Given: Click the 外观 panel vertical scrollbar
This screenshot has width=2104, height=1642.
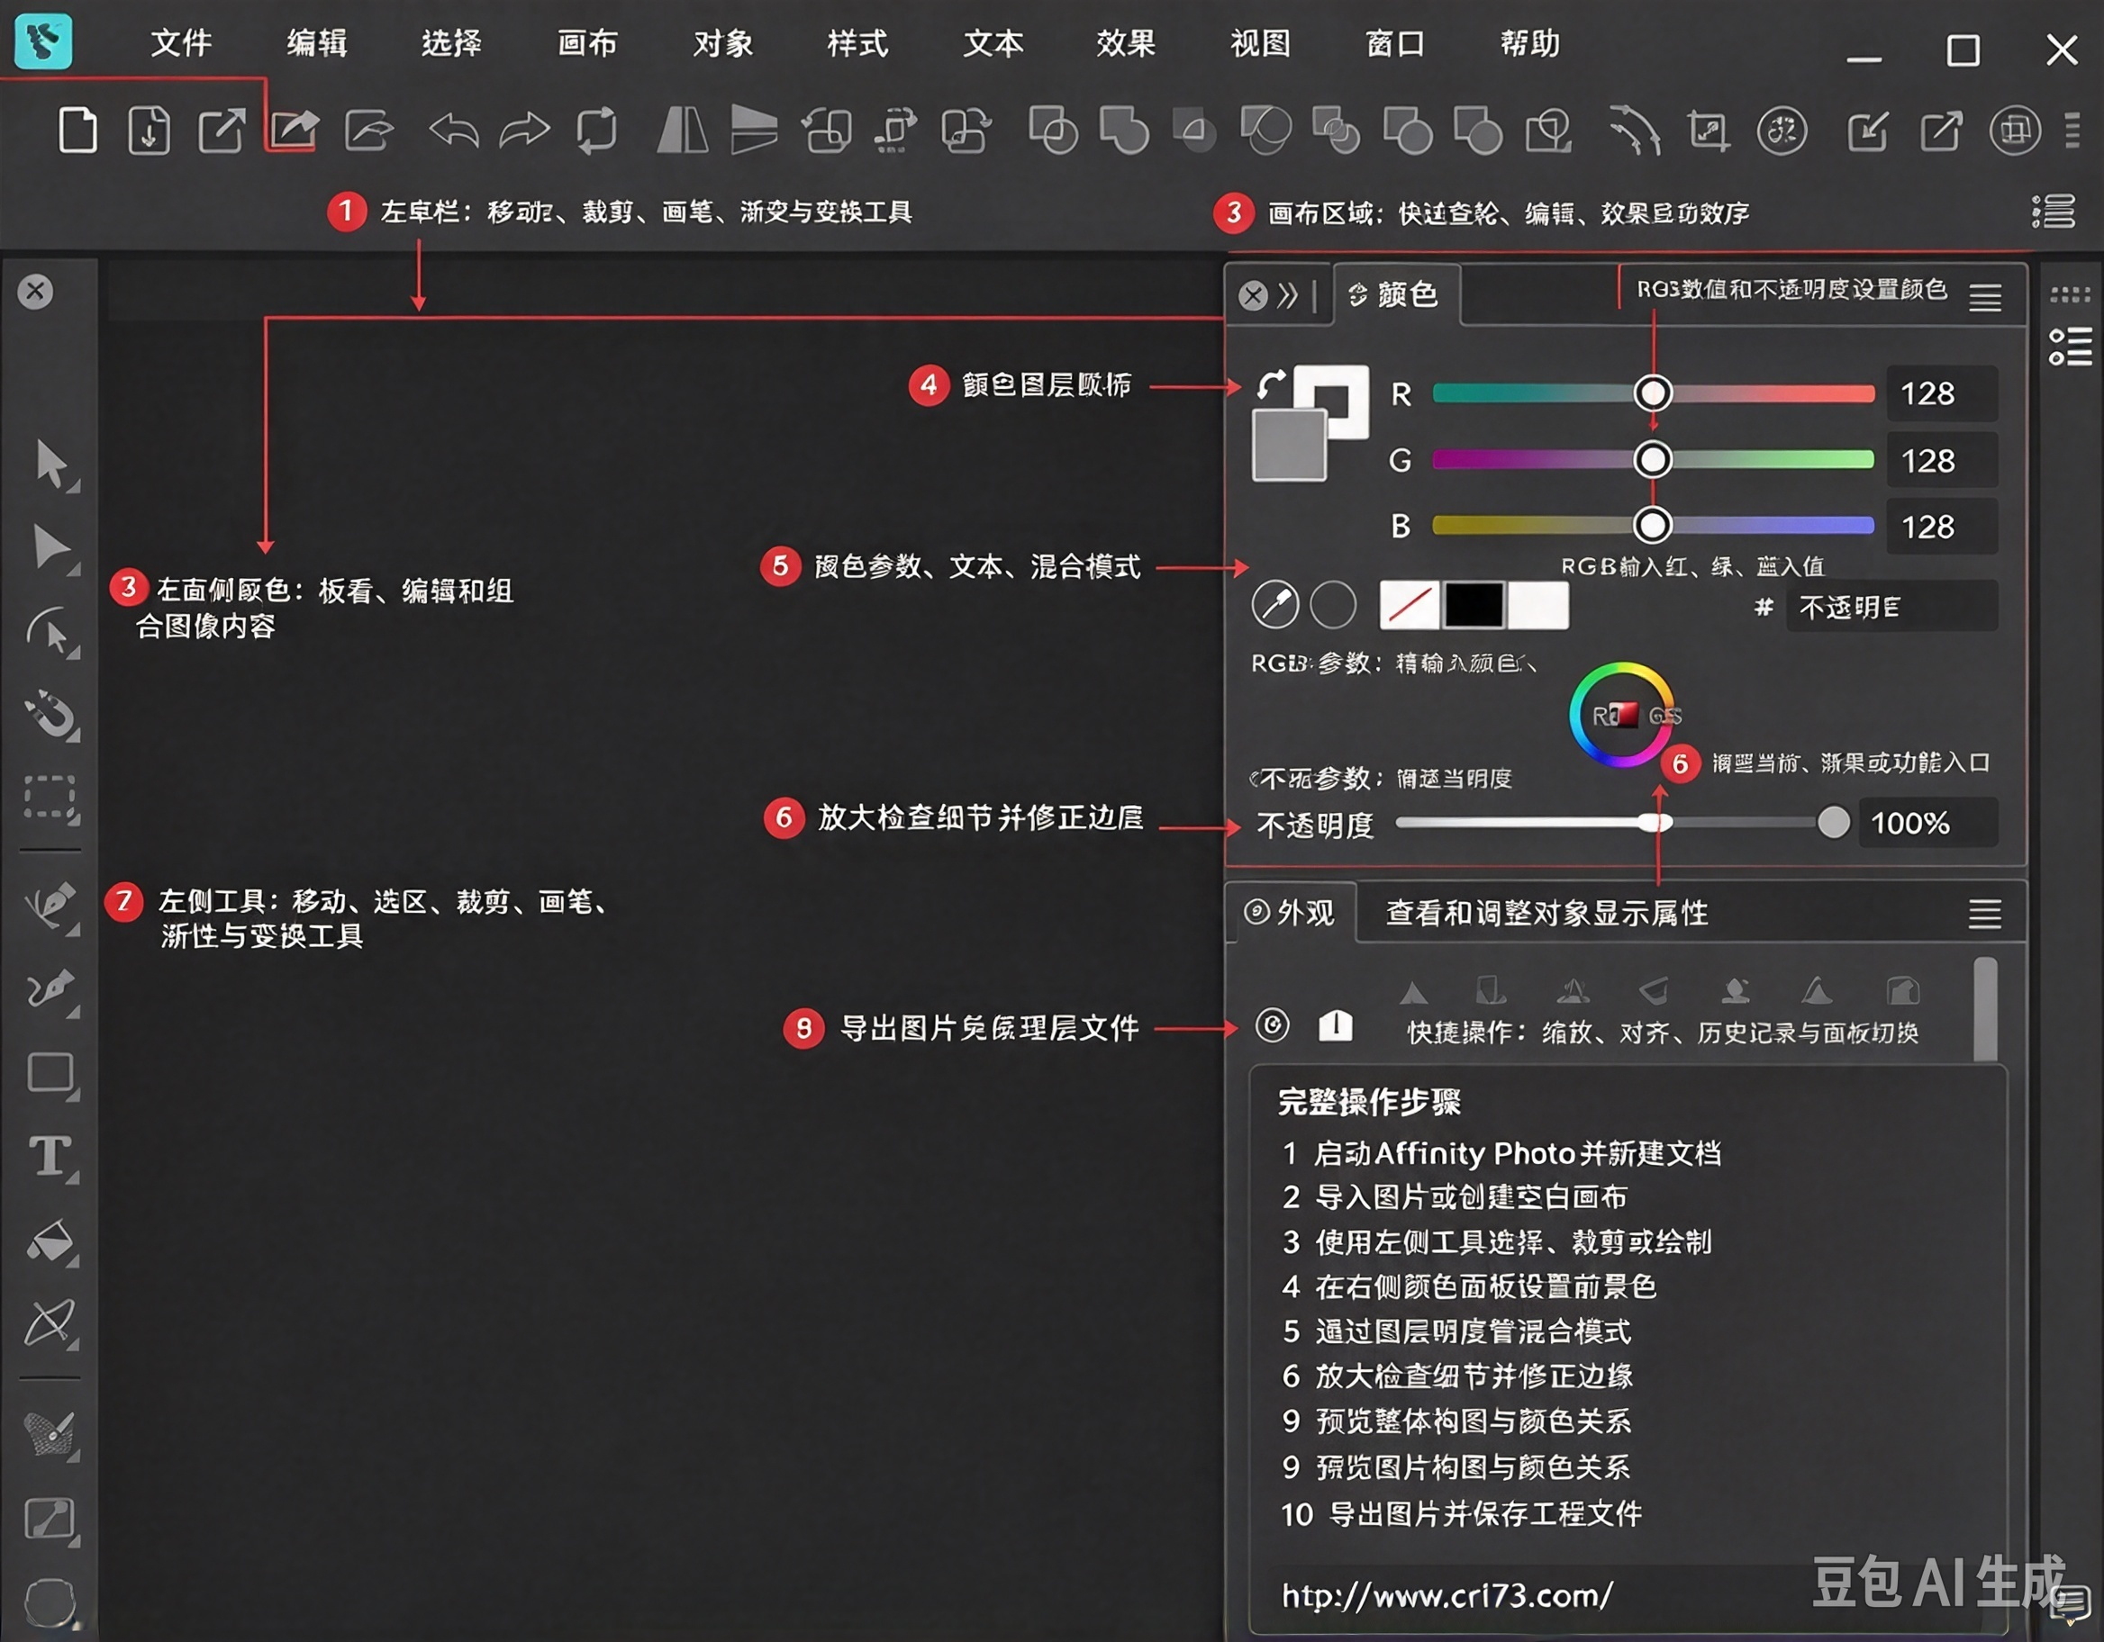Looking at the screenshot, I should (1984, 1008).
